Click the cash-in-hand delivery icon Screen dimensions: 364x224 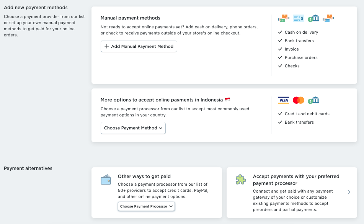click(284, 18)
